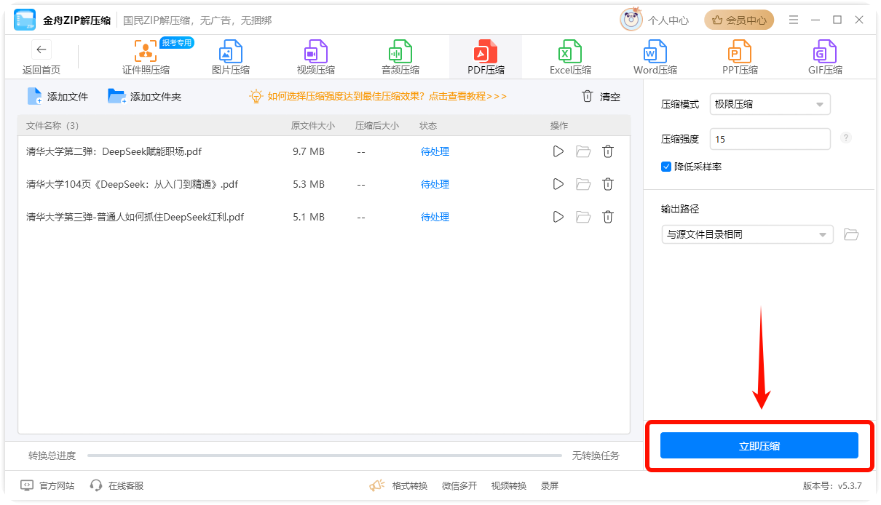The image size is (881, 505).
Task: Click the 金舟ZIP解压缩 app logo
Action: (x=25, y=20)
